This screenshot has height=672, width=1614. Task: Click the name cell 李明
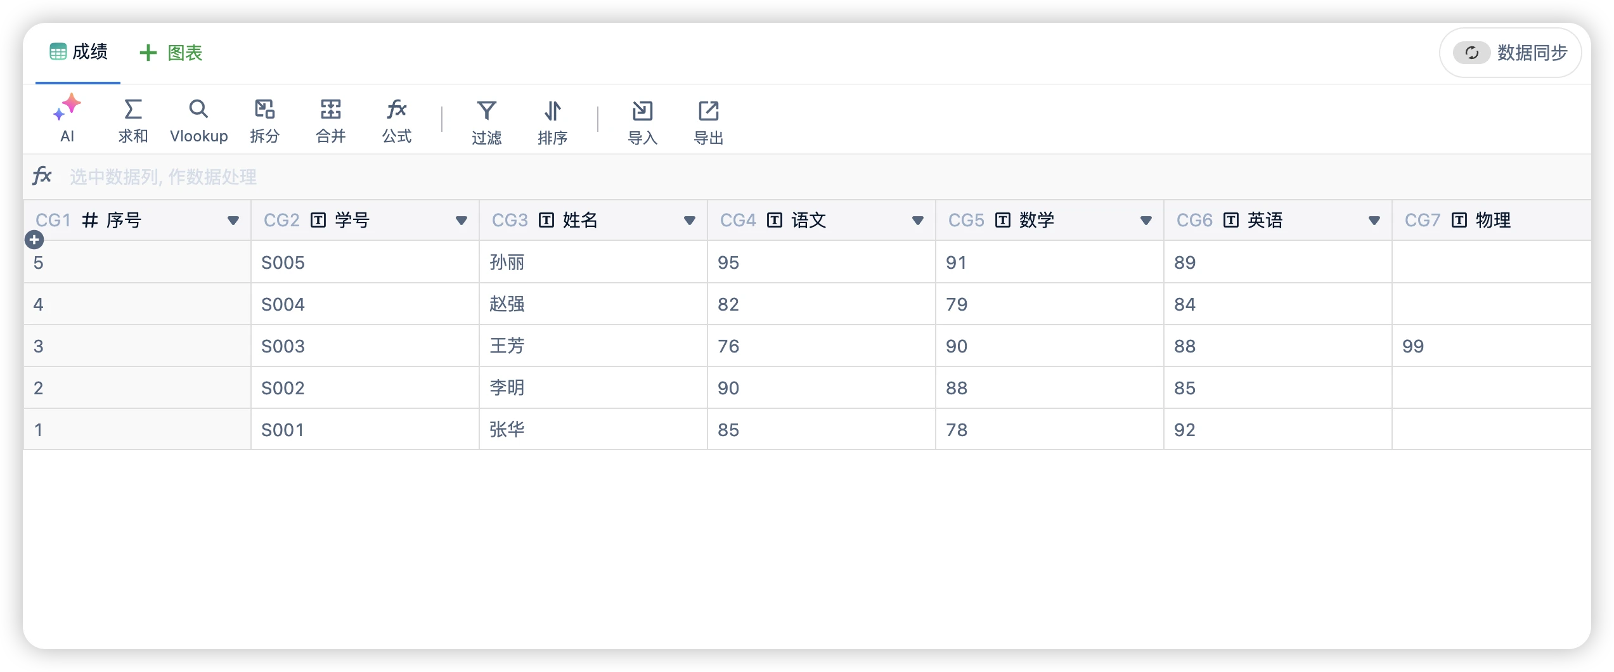(593, 388)
